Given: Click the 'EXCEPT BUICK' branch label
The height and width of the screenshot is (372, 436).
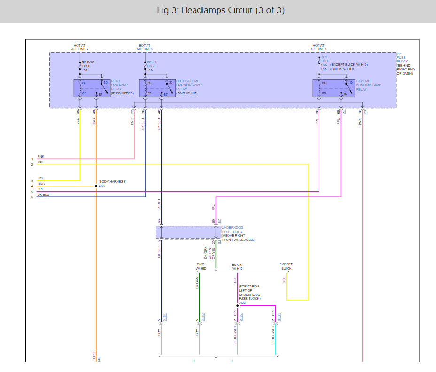Looking at the screenshot, I should [x=286, y=266].
